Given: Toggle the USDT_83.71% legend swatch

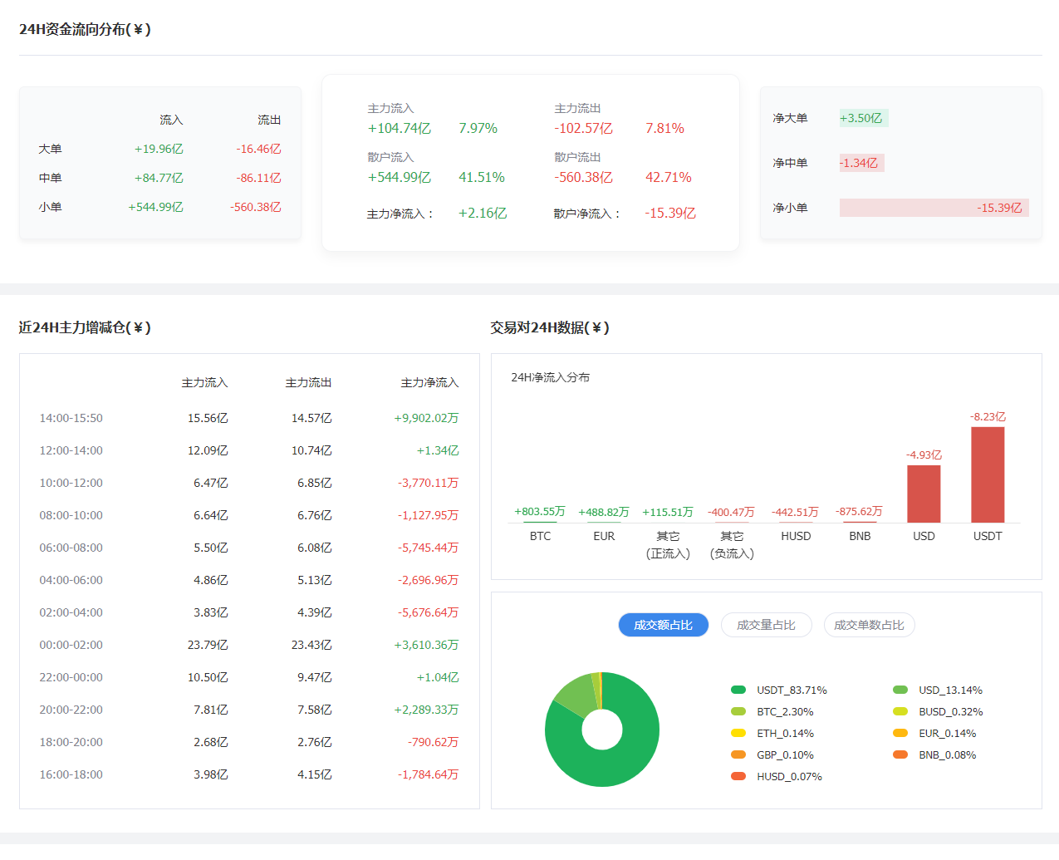Looking at the screenshot, I should click(x=738, y=690).
